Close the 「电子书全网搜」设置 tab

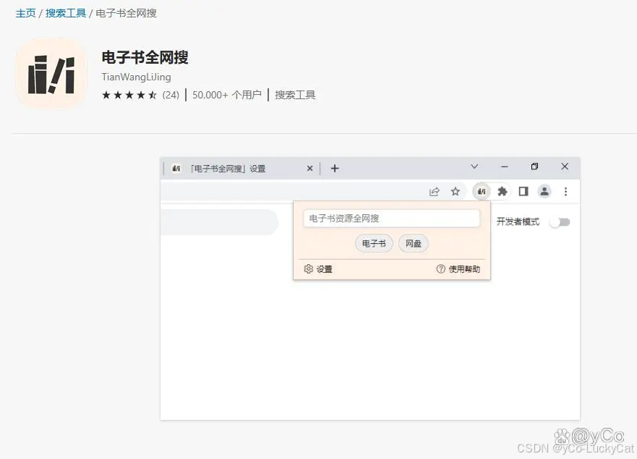tap(310, 169)
